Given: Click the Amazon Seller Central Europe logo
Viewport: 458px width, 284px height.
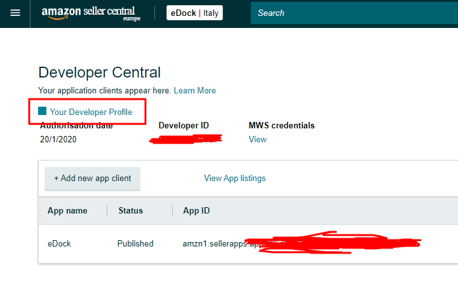Looking at the screenshot, I should (91, 13).
